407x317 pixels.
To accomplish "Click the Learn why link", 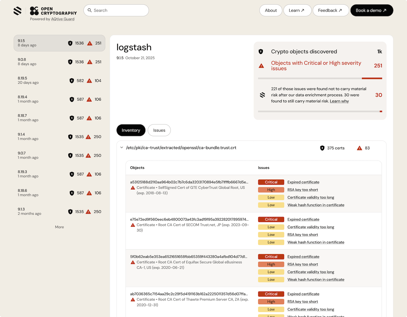I will (x=339, y=101).
